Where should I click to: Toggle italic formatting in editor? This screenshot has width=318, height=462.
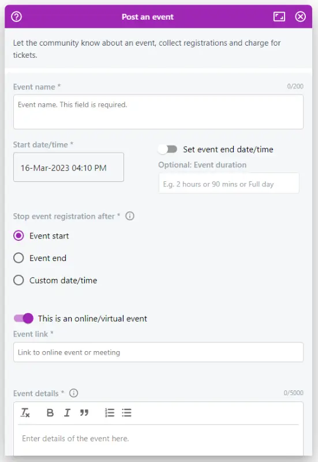pyautogui.click(x=67, y=413)
